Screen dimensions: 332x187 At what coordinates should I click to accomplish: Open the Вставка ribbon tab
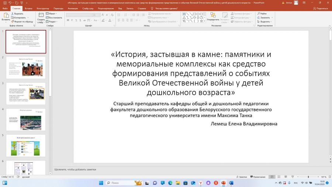(x=28, y=8)
